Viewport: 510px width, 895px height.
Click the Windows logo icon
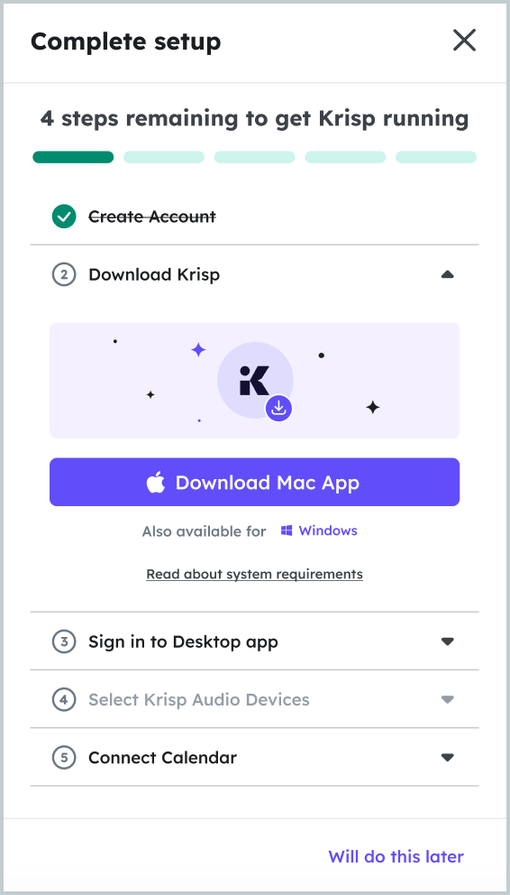click(287, 531)
